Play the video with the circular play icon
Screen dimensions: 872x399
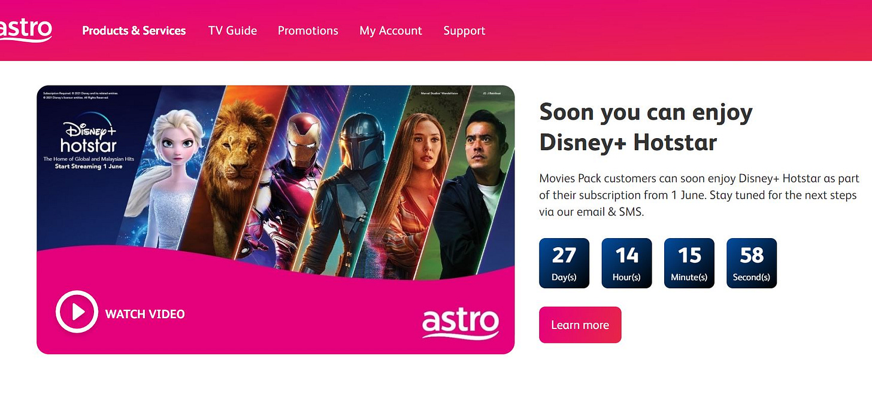pyautogui.click(x=77, y=312)
